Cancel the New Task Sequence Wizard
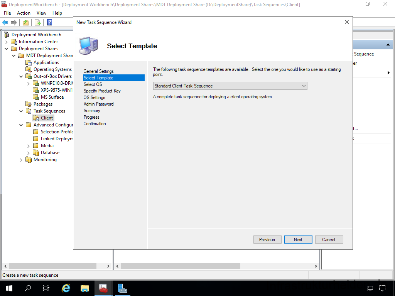Image resolution: width=395 pixels, height=296 pixels. click(x=329, y=240)
